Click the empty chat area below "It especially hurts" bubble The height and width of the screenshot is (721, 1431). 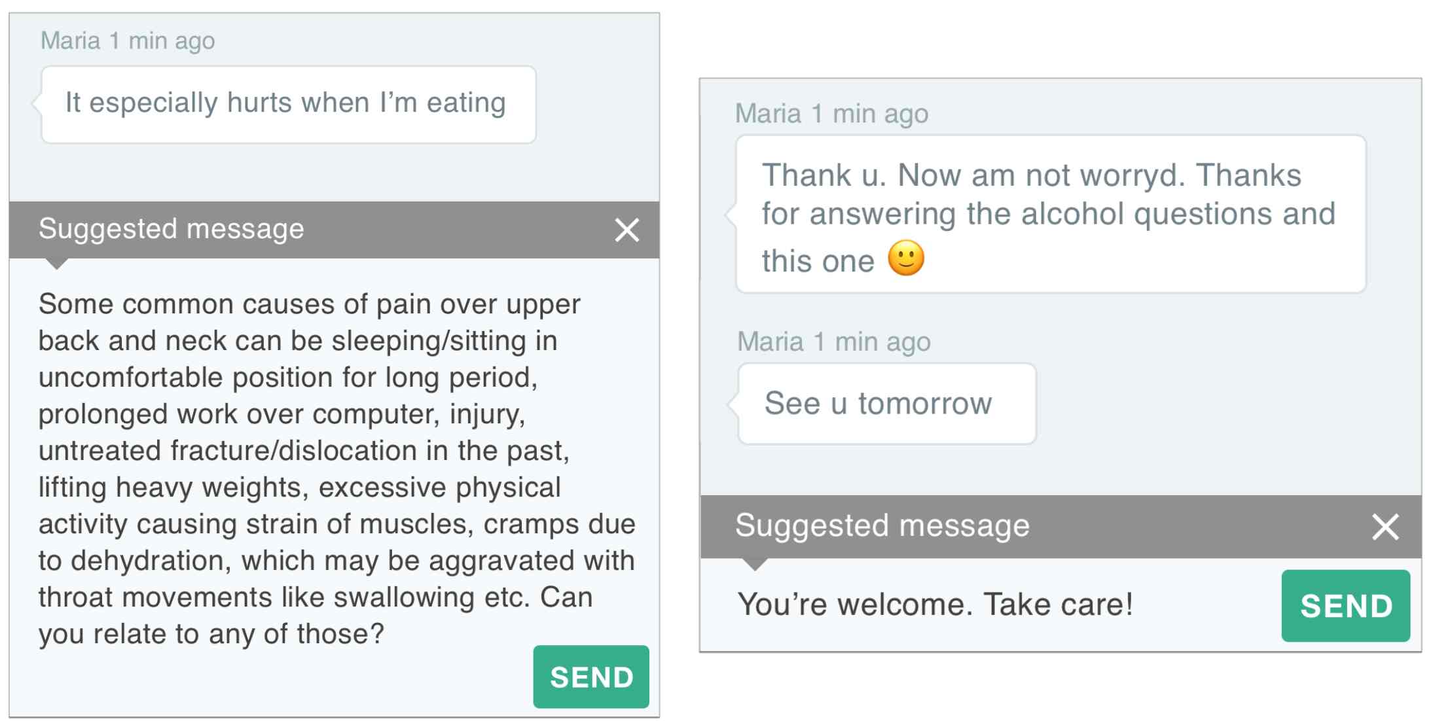[334, 173]
